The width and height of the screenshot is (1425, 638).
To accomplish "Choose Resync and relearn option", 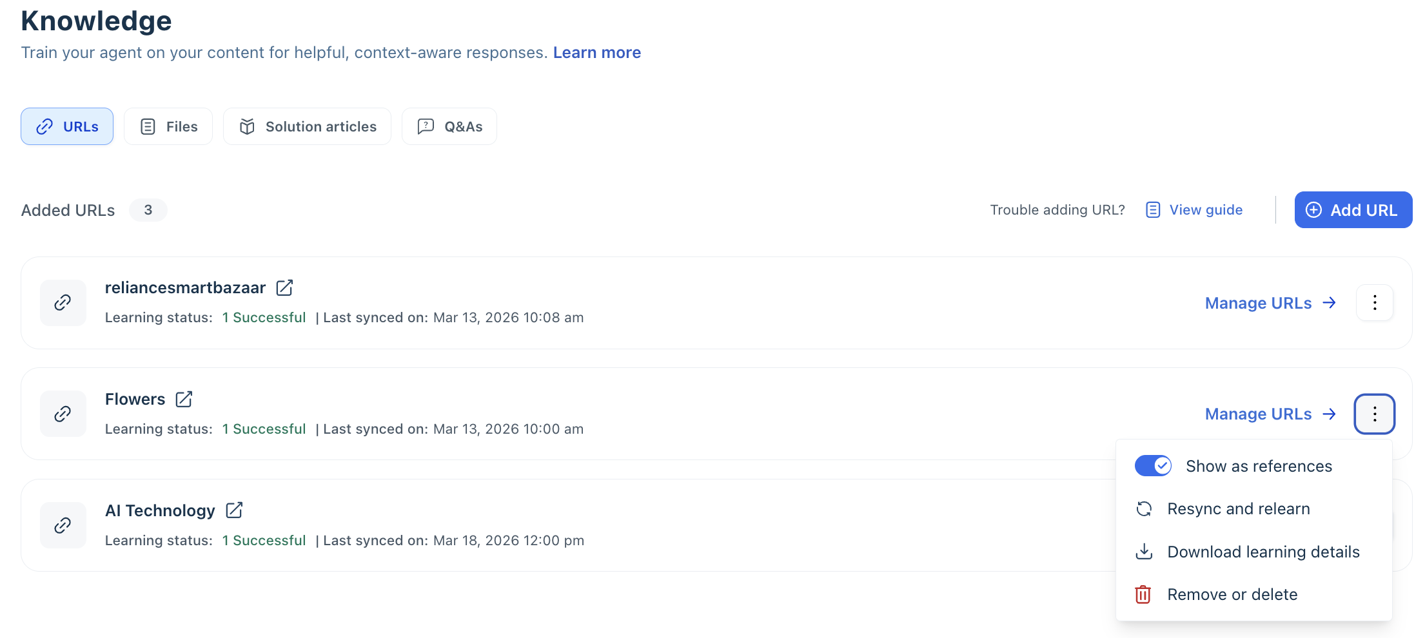I will click(1254, 509).
